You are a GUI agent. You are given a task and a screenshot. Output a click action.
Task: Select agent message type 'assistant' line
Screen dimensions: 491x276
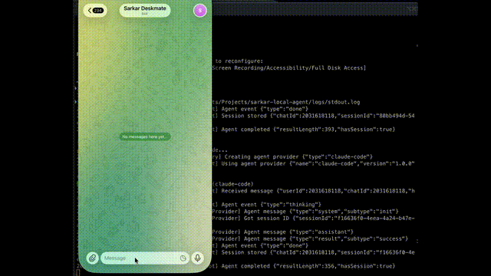coord(283,232)
